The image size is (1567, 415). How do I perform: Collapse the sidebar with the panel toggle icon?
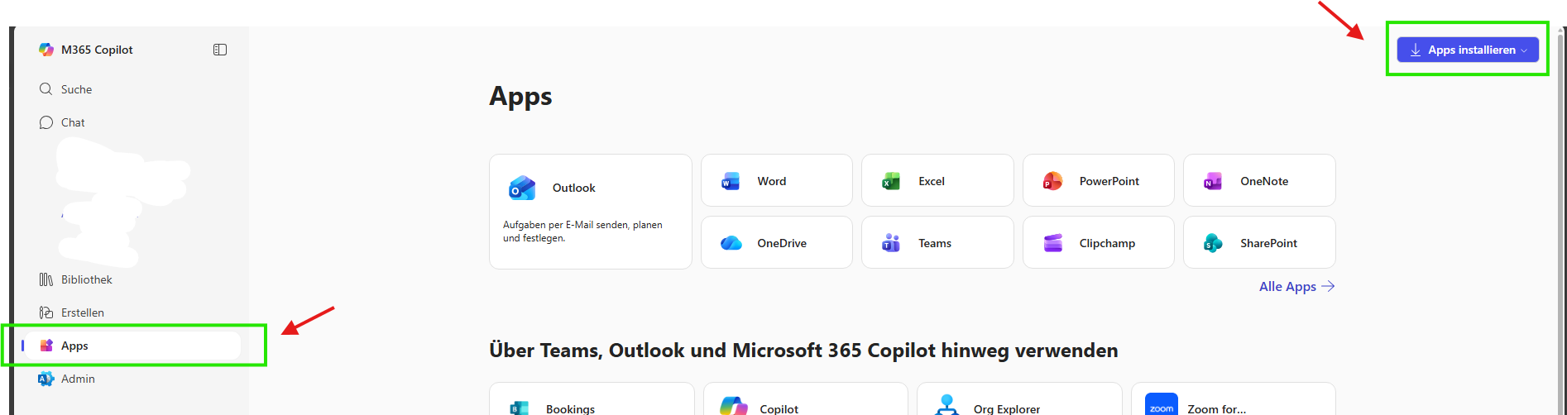(x=220, y=50)
